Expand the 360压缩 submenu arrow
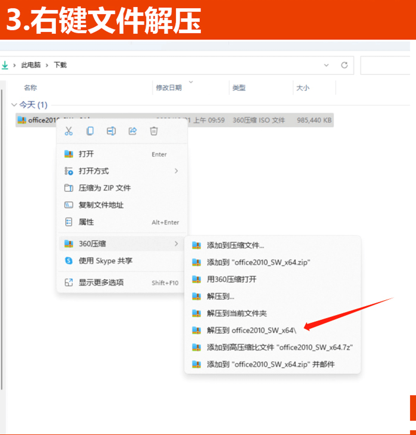 click(x=176, y=244)
